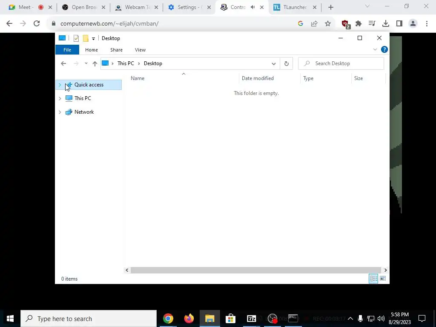Open a new Chrome tab
Image resolution: width=436 pixels, height=327 pixels.
(330, 8)
